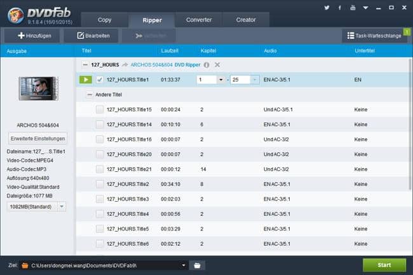This screenshot has width=413, height=275.
Task: Open the DVDFab Twitter link icon
Action: pyautogui.click(x=327, y=8)
